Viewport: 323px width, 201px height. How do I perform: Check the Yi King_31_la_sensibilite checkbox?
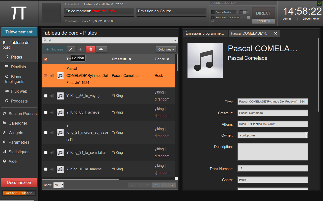point(46,153)
